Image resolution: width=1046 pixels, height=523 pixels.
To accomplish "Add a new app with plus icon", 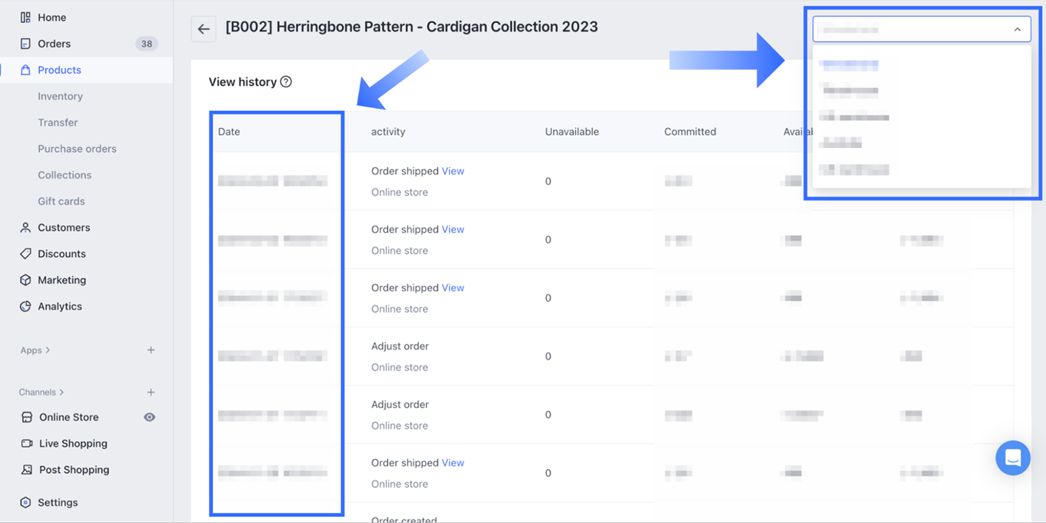I will point(151,350).
